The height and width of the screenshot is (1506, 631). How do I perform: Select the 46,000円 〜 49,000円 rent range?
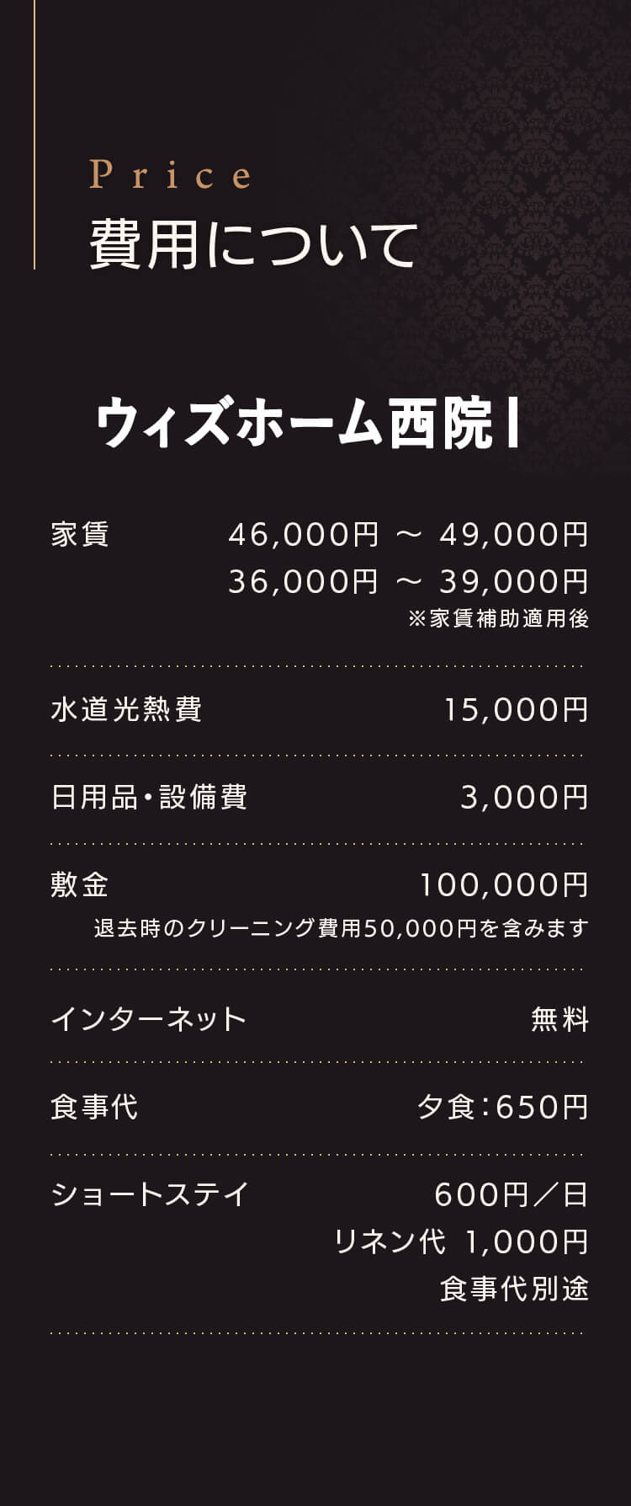pos(408,535)
